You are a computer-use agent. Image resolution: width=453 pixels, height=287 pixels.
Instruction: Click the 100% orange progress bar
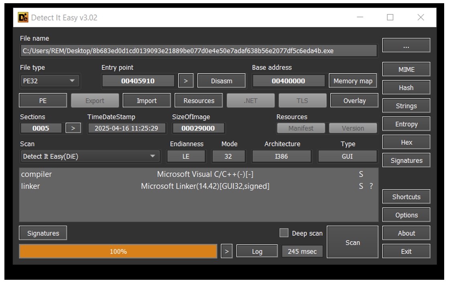coord(118,251)
